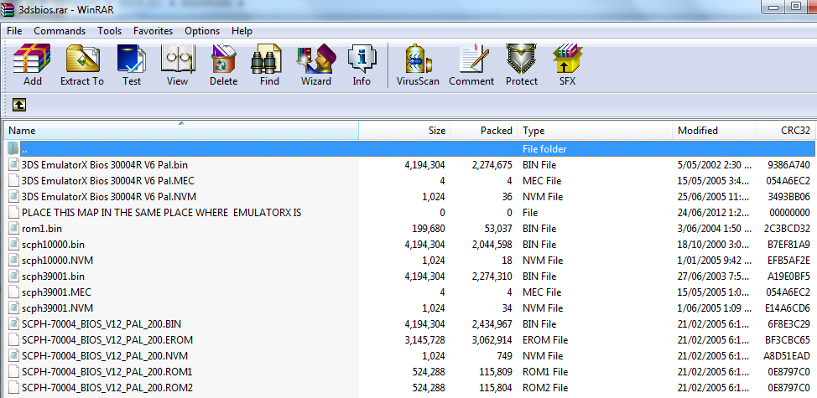Sort by the Name column header
Viewport: 817px width, 398px height.
[x=181, y=131]
